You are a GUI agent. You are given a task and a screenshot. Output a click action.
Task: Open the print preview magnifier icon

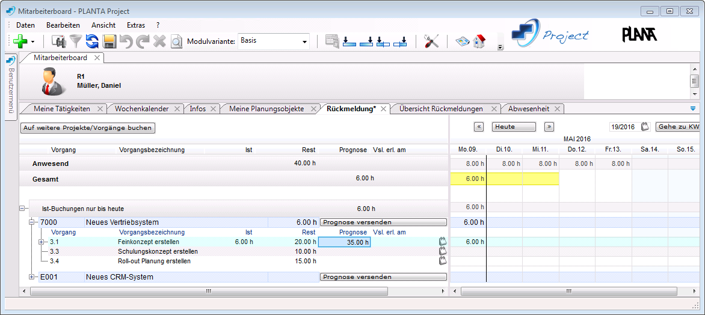[x=176, y=41]
